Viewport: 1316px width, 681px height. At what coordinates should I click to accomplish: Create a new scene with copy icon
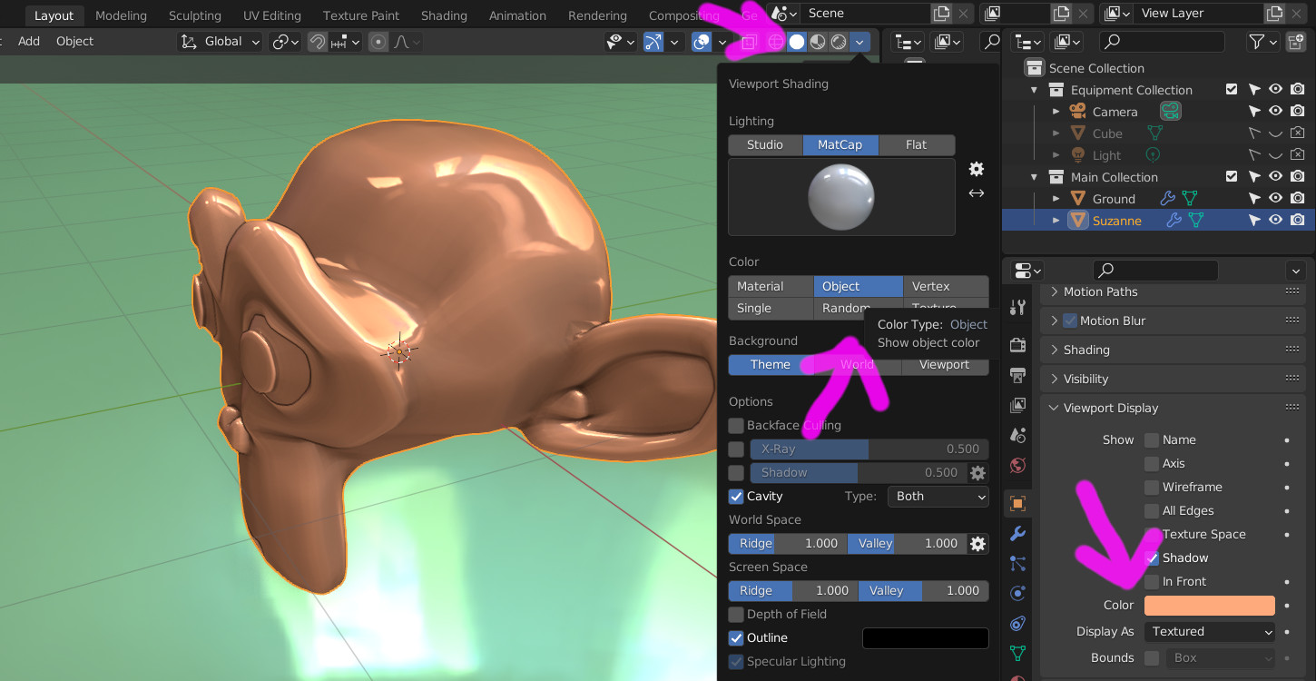point(942,14)
